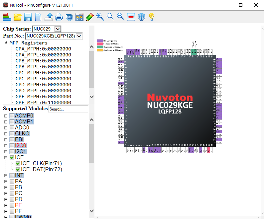This screenshot has width=264, height=219.
Task: Click the red minus bar toolbar icon
Action: 131,17
